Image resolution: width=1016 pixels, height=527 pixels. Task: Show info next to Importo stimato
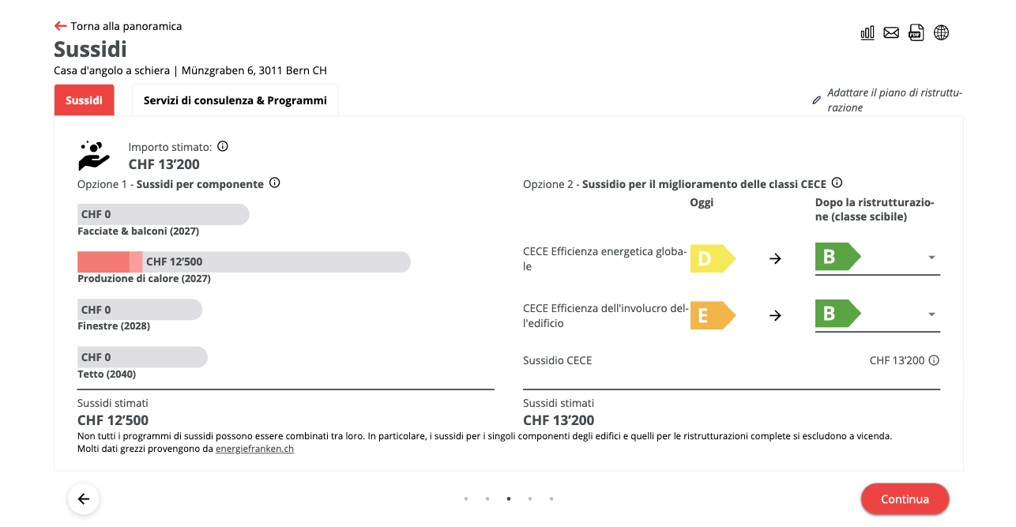tap(223, 146)
